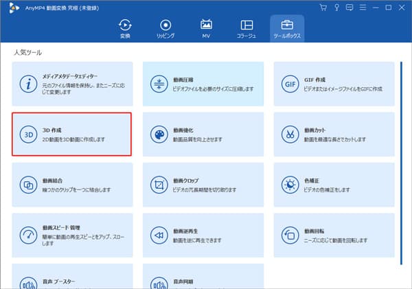This screenshot has height=289, width=412.
Task: Open the GIF 作成 icon
Action: (x=290, y=84)
